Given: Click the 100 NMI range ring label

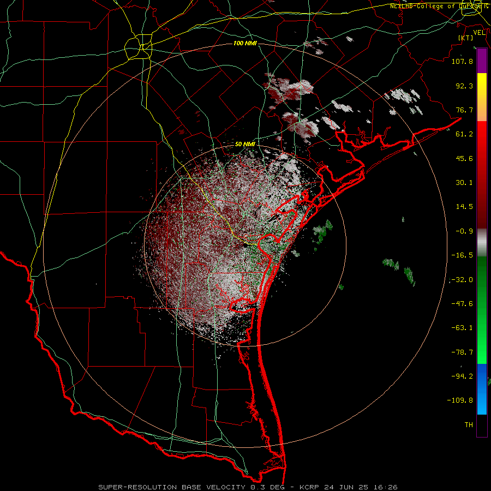Looking at the screenshot, I should (245, 43).
